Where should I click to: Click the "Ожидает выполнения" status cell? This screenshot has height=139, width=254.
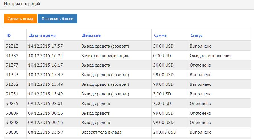point(211,56)
